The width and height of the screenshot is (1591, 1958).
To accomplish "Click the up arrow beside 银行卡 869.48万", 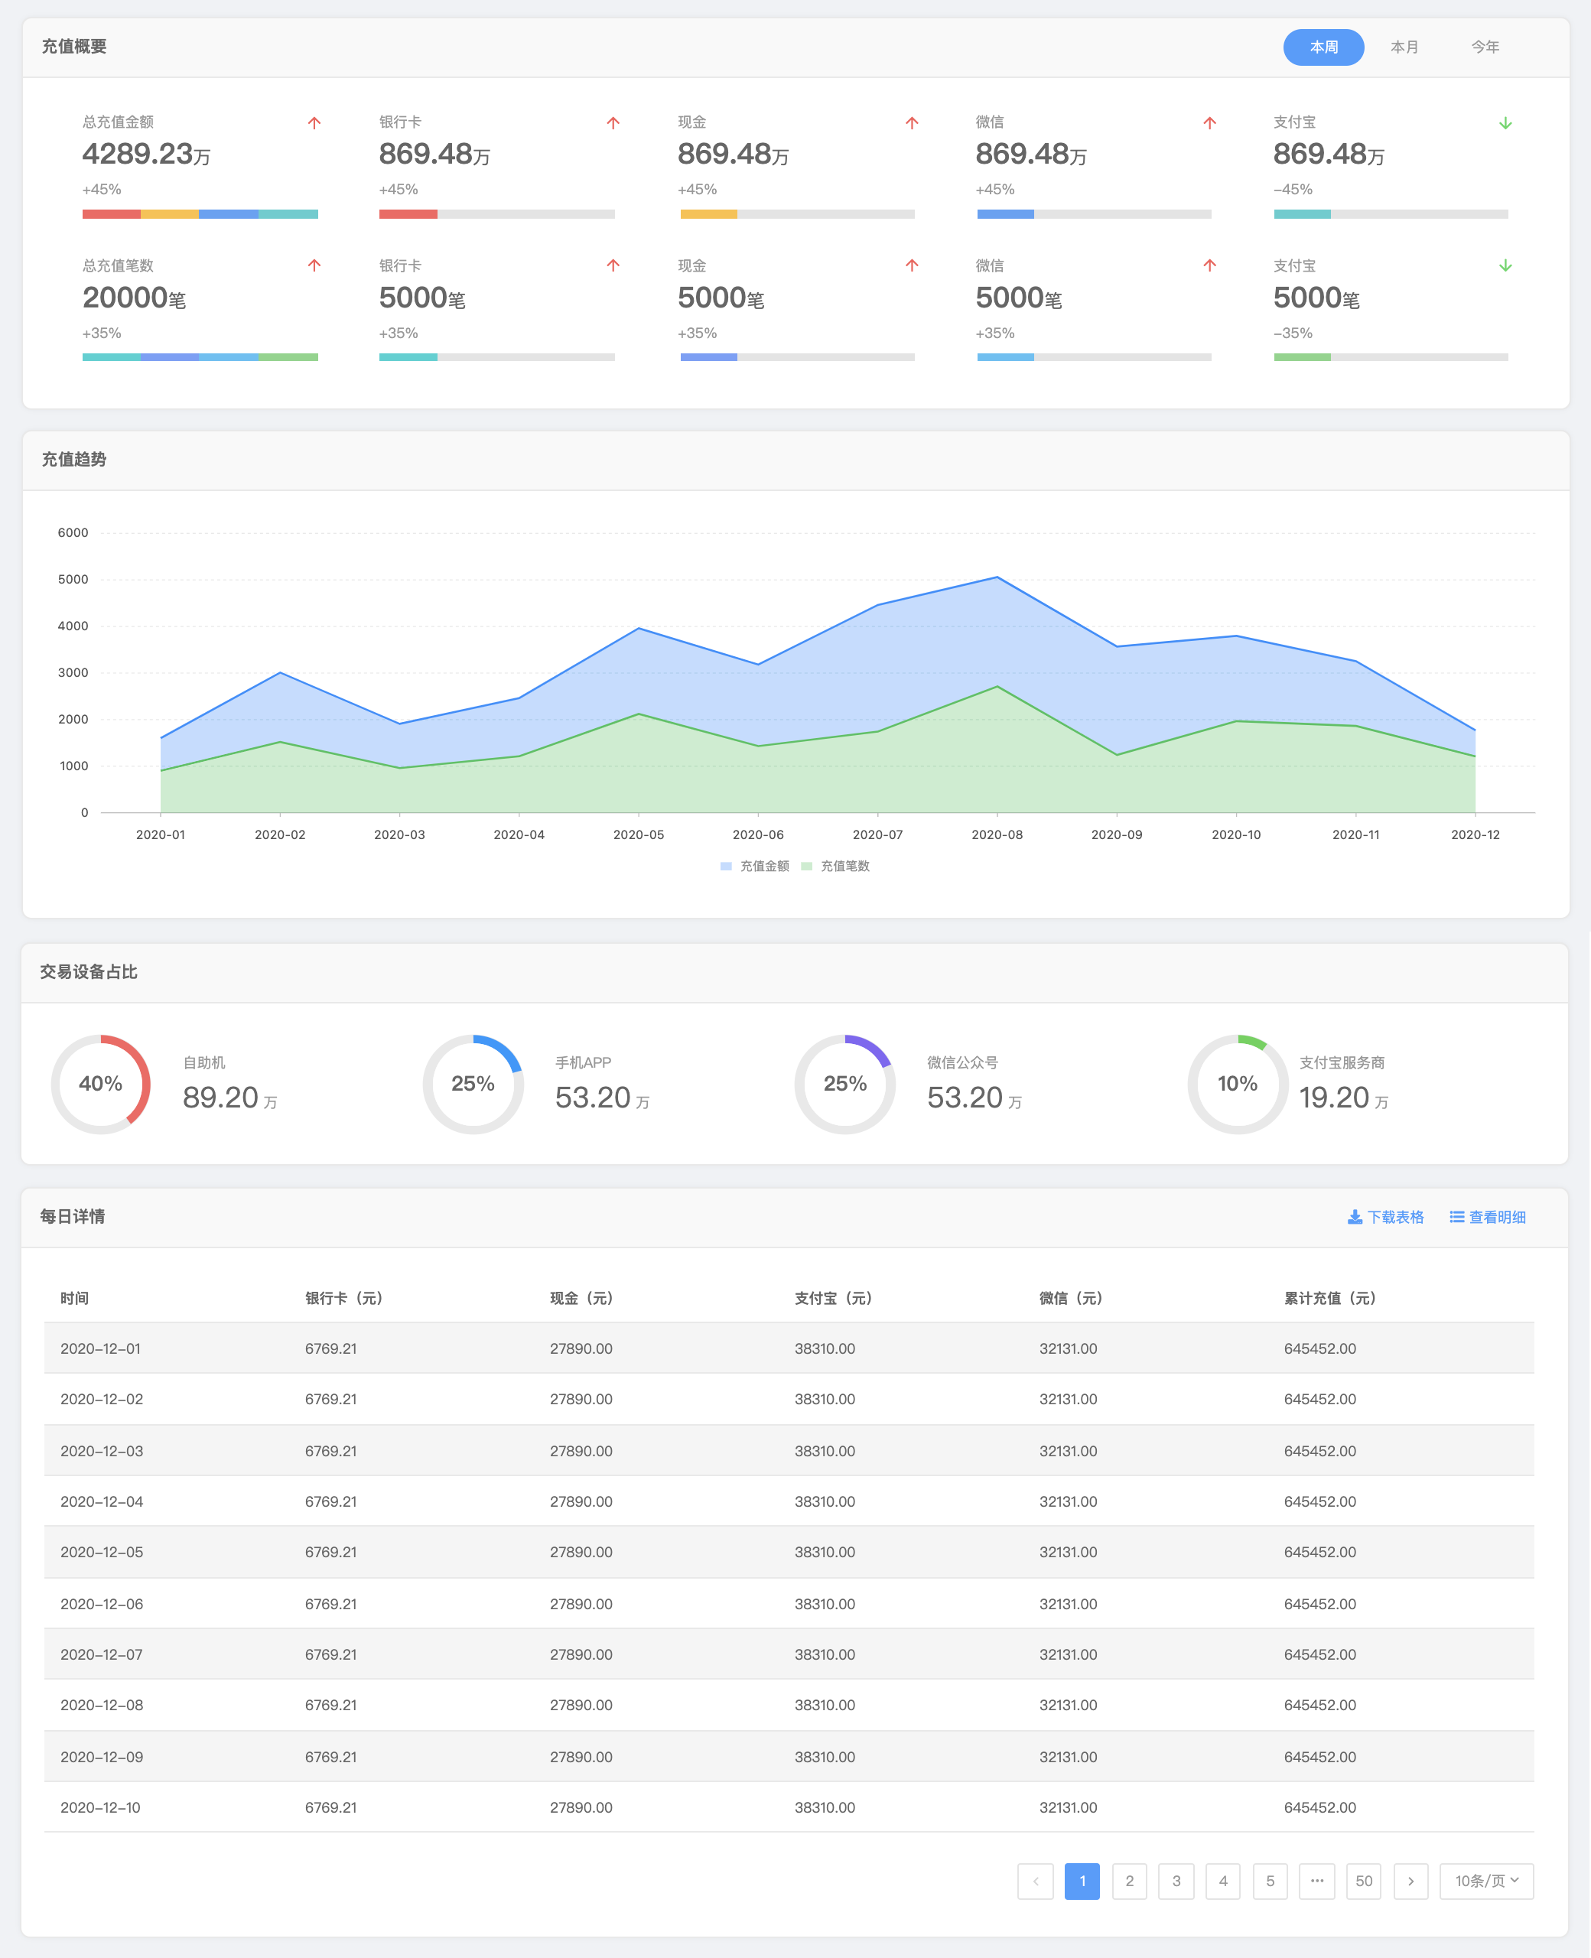I will (613, 123).
